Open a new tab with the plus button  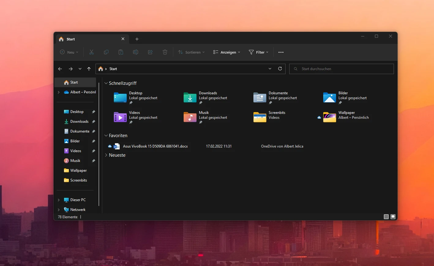click(137, 39)
